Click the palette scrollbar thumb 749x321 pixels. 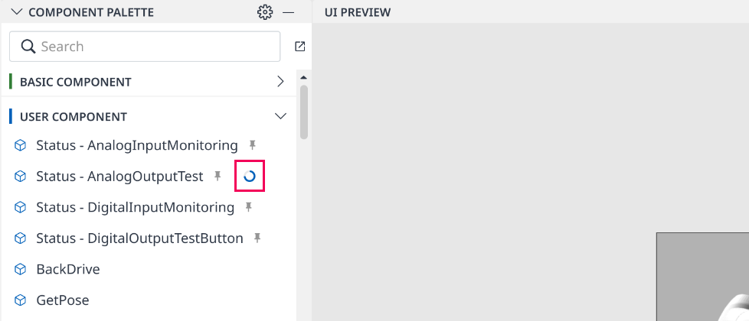[304, 112]
